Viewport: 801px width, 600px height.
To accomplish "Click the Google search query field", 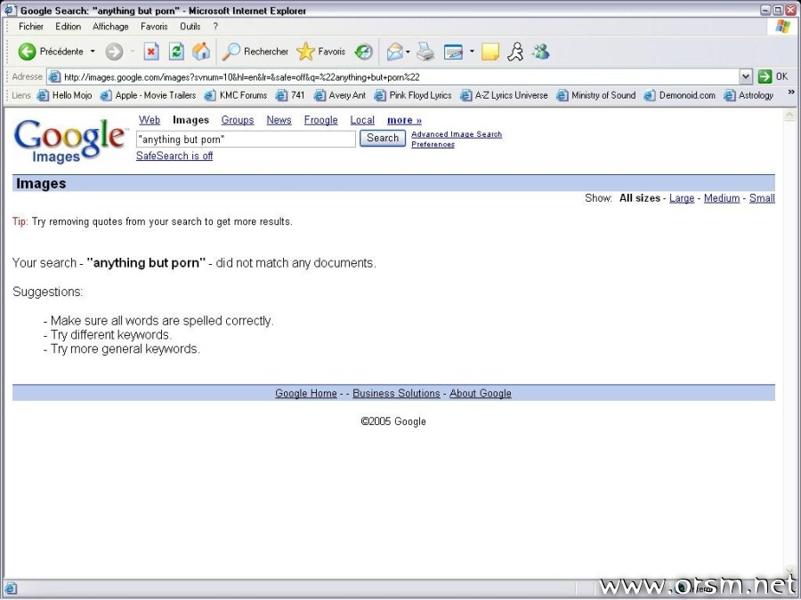I will [x=246, y=140].
